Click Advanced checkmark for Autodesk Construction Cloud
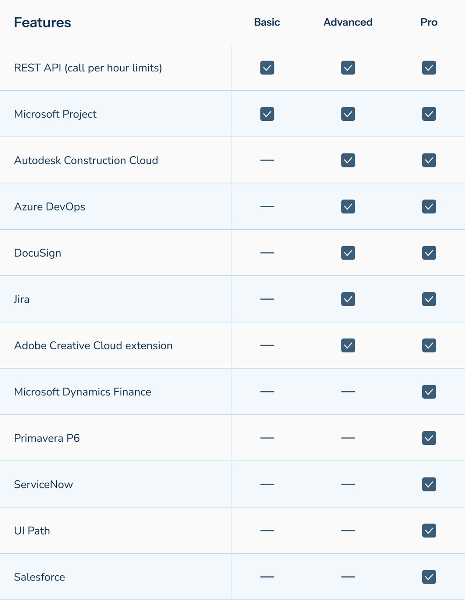 pyautogui.click(x=348, y=160)
